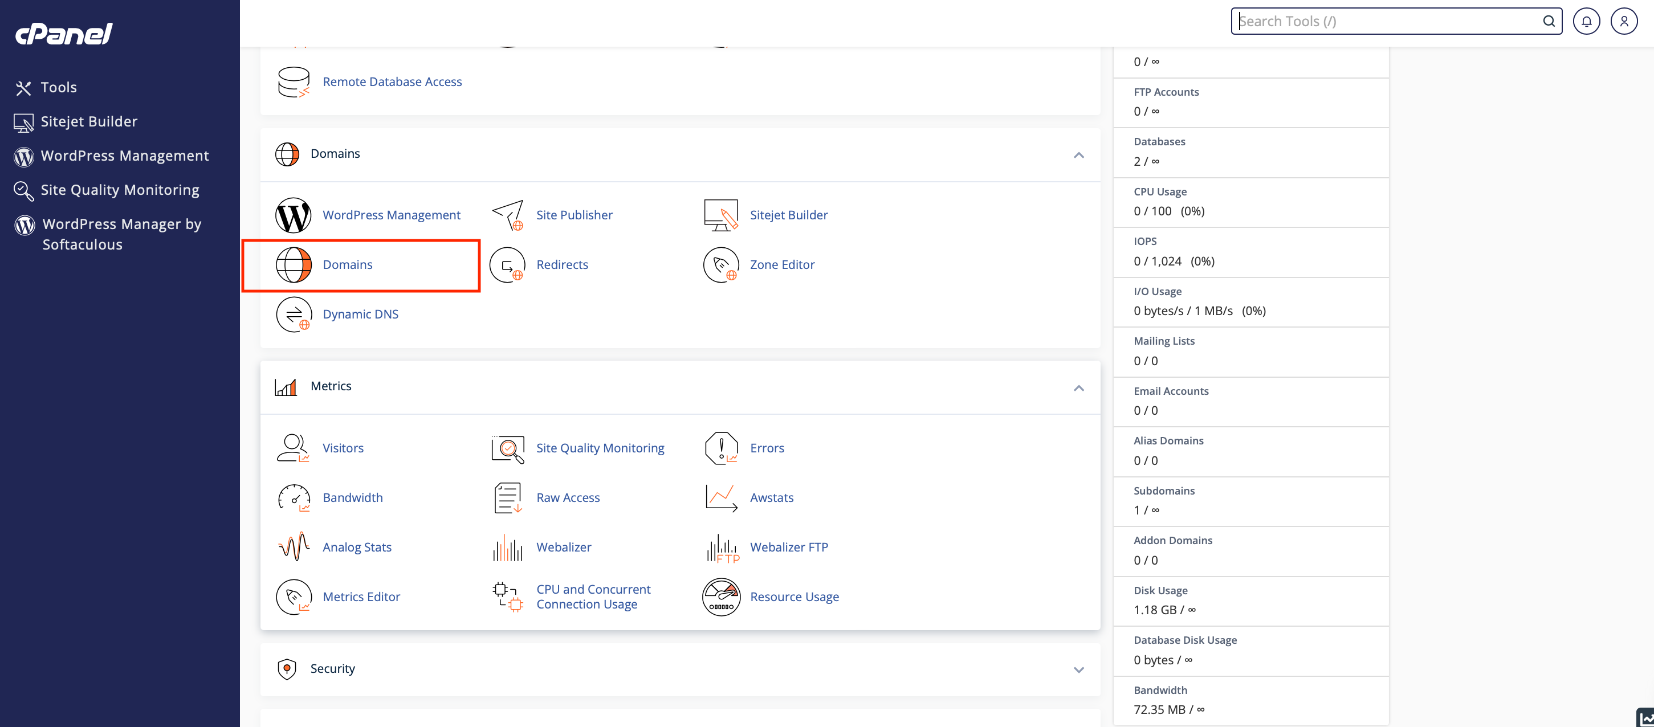Collapse the Metrics section chevron
Viewport: 1654px width, 727px height.
tap(1079, 388)
